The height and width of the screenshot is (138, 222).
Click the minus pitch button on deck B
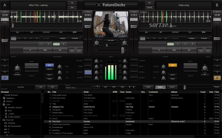click(217, 66)
